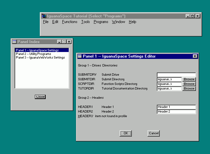Close the Panel Index window with X
This screenshot has height=154, width=210.
pos(69,42)
